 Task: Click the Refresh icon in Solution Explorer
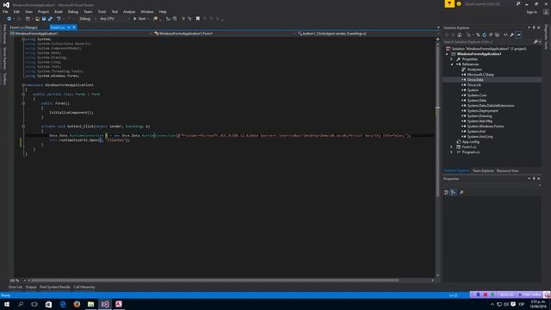pyautogui.click(x=484, y=34)
